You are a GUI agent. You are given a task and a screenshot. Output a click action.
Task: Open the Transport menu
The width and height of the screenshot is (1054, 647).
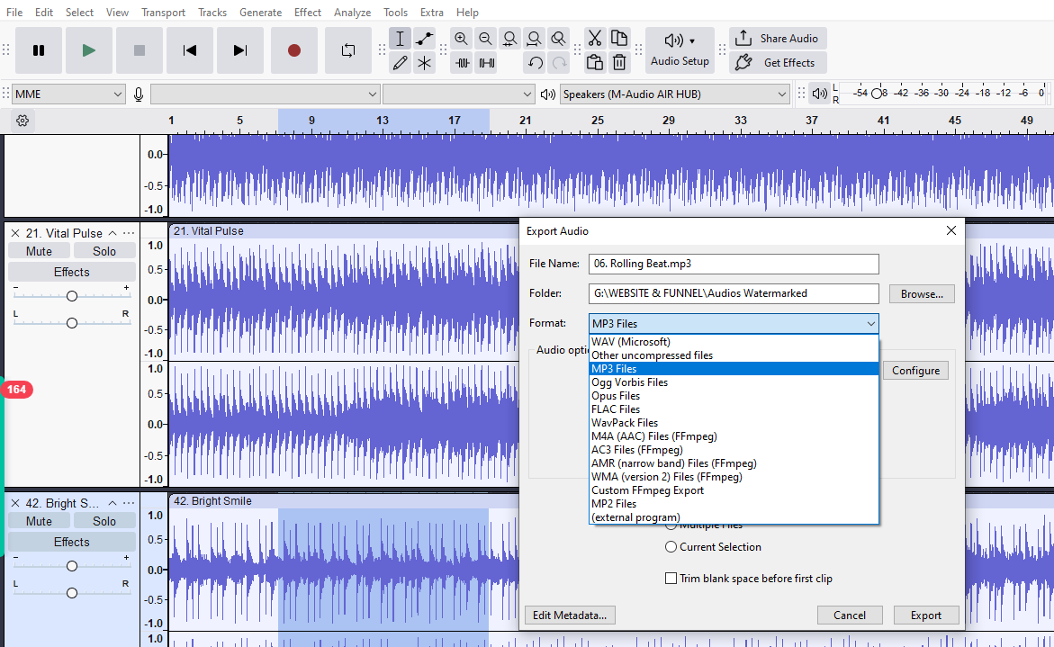tap(163, 12)
